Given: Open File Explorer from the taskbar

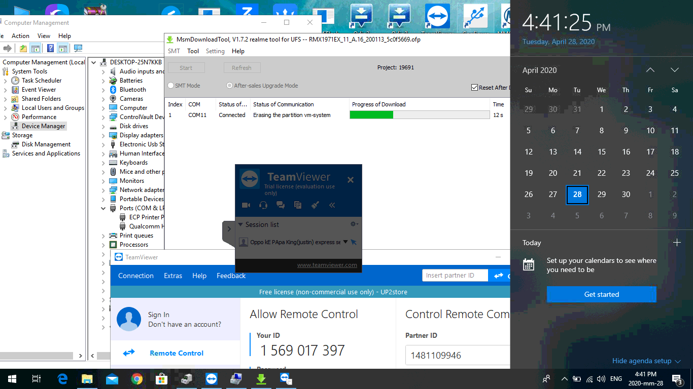Looking at the screenshot, I should click(x=87, y=379).
